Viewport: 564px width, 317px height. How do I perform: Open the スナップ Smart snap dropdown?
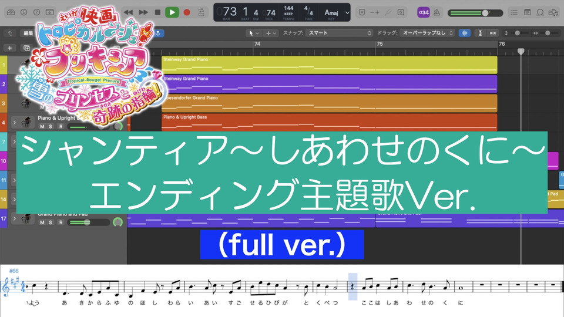pyautogui.click(x=339, y=33)
